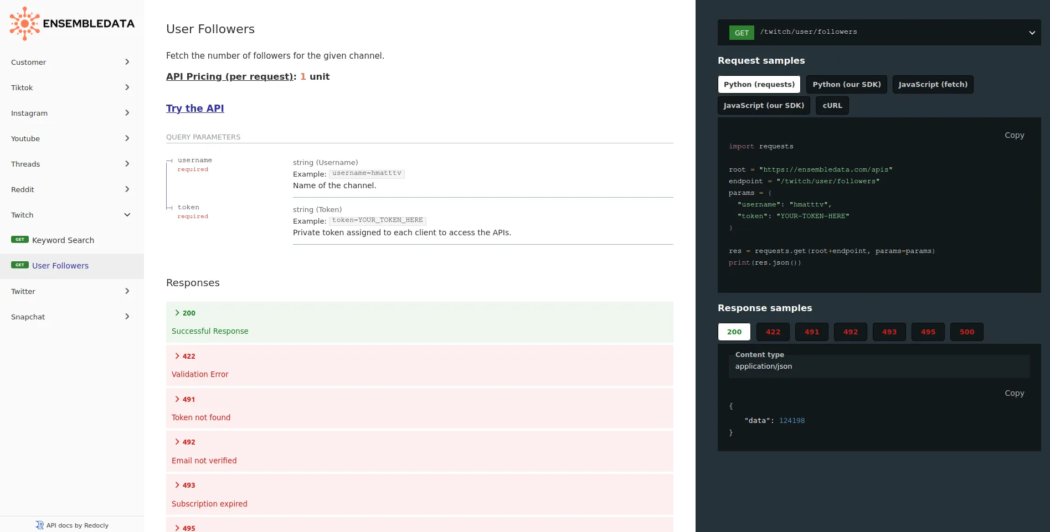Click the username=hmatttv example value
1050x532 pixels.
367,173
